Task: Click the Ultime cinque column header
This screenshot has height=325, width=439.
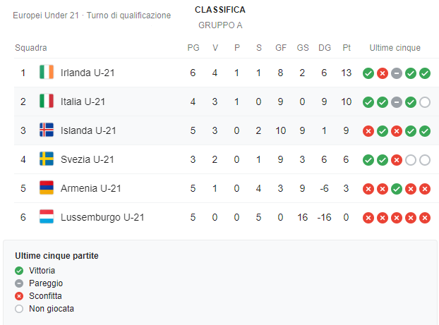Action: pyautogui.click(x=395, y=48)
